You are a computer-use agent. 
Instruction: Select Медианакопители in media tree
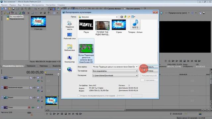click(x=17, y=19)
